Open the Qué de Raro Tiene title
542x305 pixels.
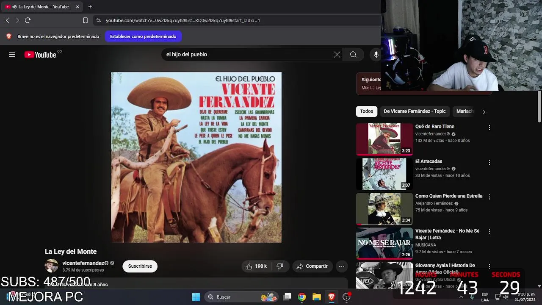pos(435,127)
